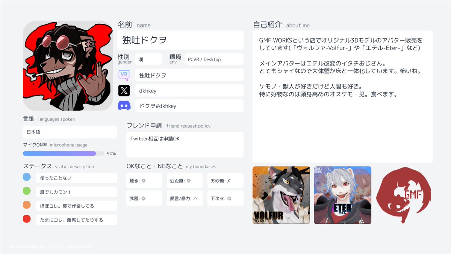Click the VRChat VR badge icon
The image size is (451, 254).
pos(124,75)
